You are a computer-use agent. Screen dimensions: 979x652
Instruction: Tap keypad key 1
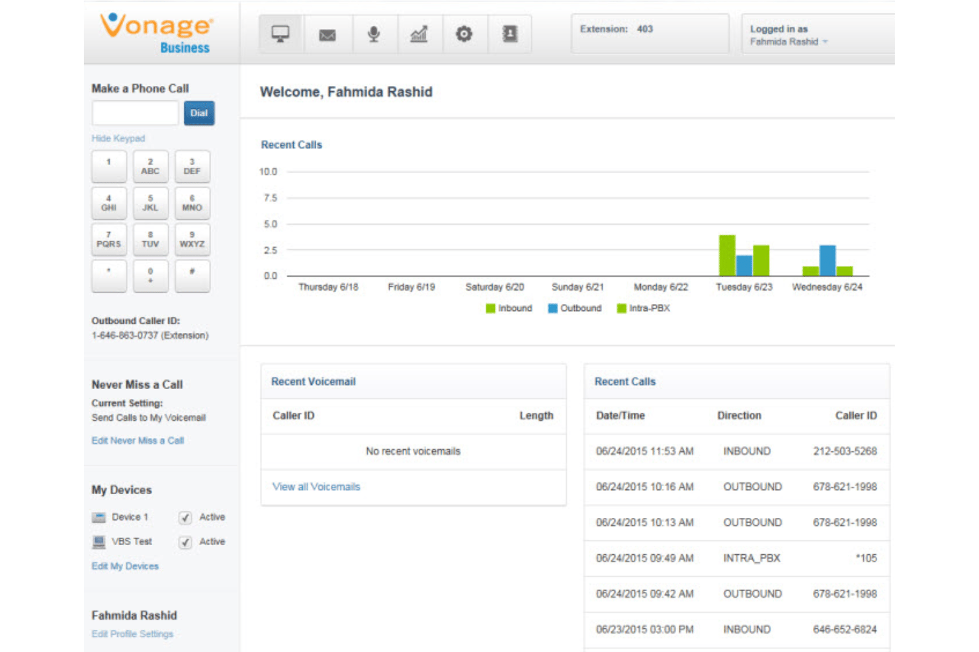click(109, 166)
